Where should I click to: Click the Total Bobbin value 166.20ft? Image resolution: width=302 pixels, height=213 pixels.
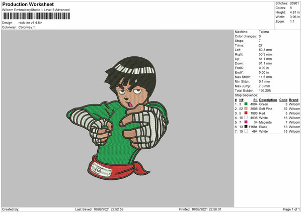coord(265,90)
